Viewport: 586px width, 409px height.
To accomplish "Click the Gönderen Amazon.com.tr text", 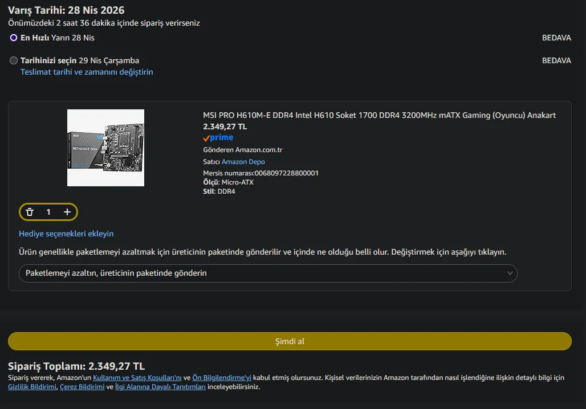I will (242, 150).
